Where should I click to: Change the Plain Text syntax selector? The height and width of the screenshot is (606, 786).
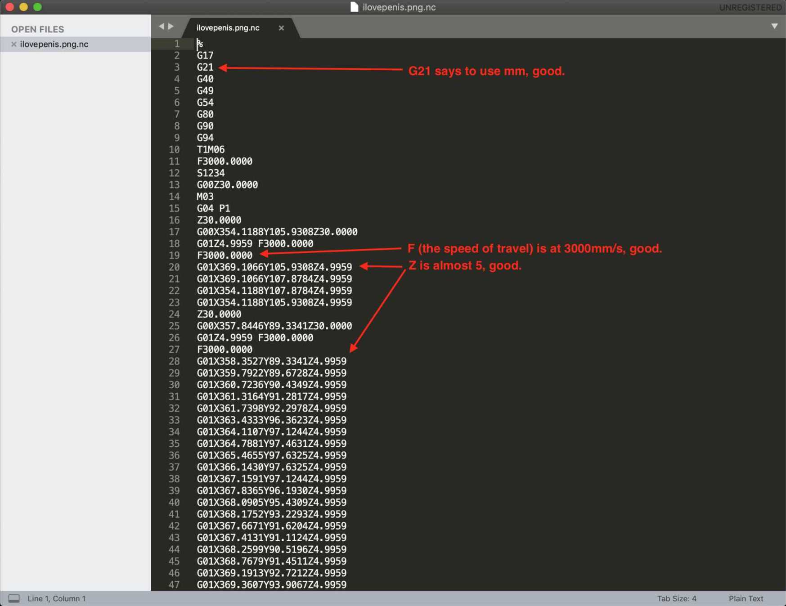tap(746, 598)
